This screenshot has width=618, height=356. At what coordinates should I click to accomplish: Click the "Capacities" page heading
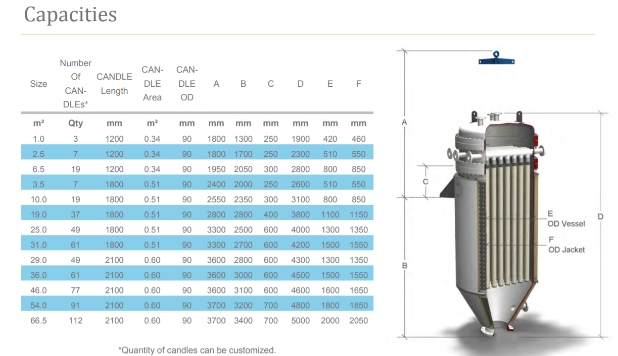[x=70, y=15]
